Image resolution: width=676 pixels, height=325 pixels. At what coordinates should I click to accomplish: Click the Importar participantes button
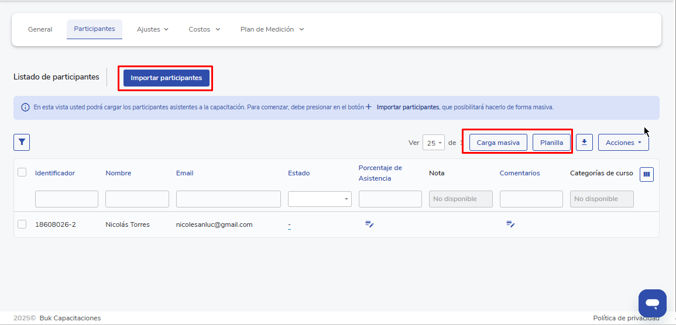166,78
